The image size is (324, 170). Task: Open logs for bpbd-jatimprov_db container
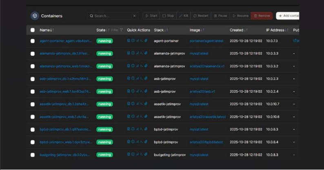click(129, 129)
